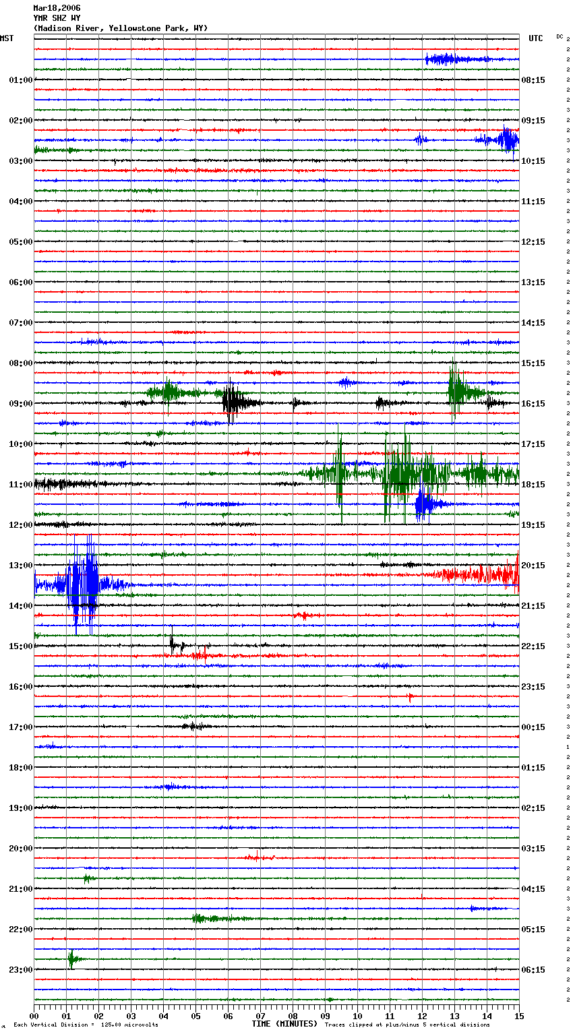
Task: Select the 07:00 MST time label
Action: (x=21, y=323)
